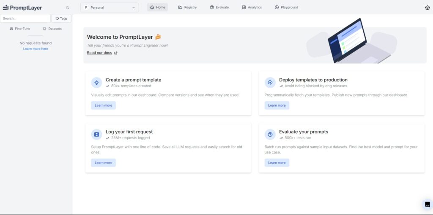Focus the Search requests input field
This screenshot has height=215, width=433.
click(25, 19)
